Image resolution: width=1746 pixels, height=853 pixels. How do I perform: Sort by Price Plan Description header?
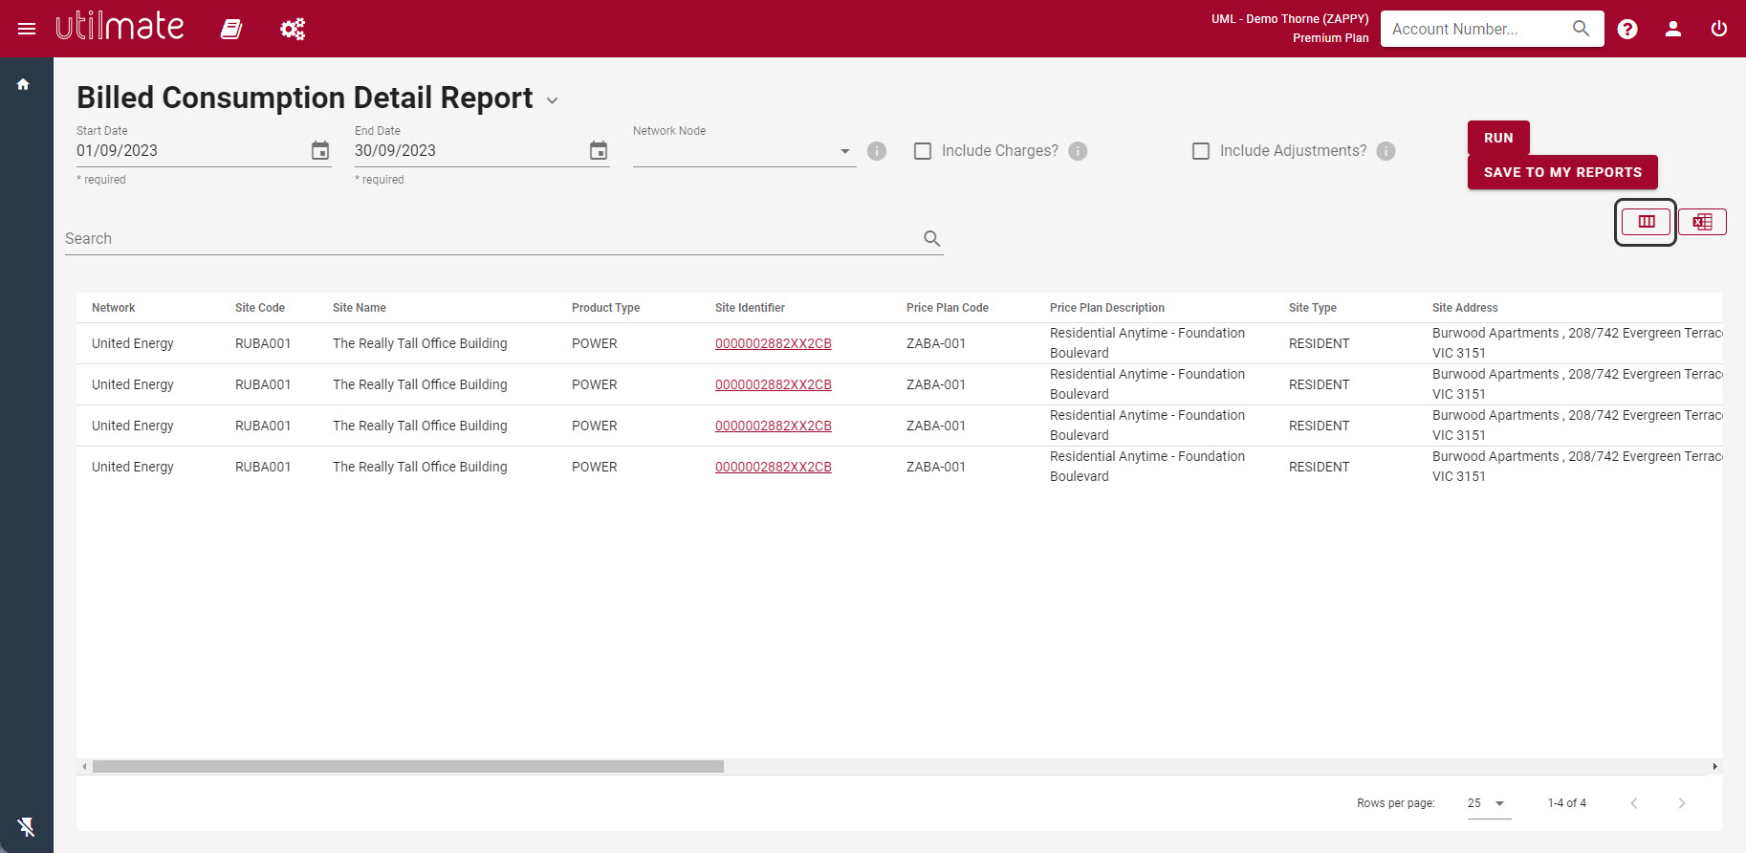tap(1107, 308)
